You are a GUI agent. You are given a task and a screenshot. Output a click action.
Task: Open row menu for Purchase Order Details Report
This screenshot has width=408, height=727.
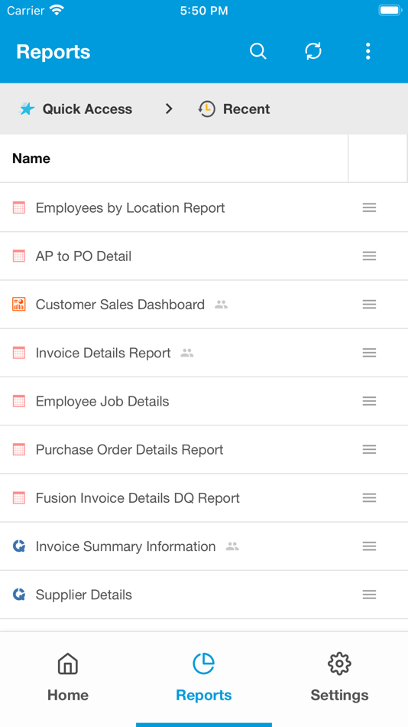click(x=369, y=449)
